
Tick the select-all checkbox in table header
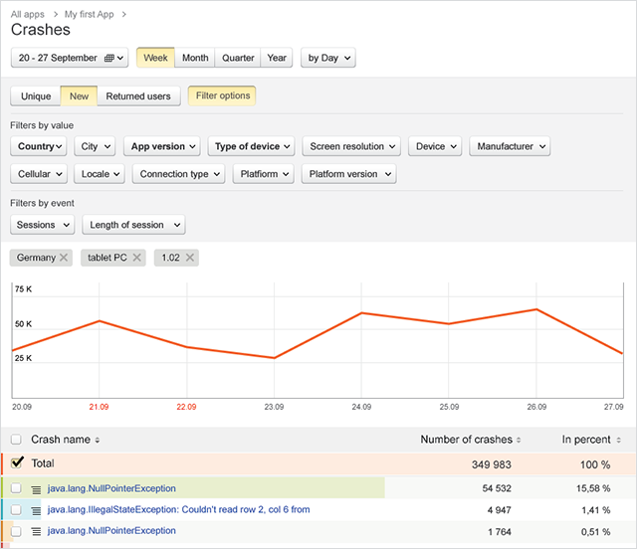tap(16, 439)
